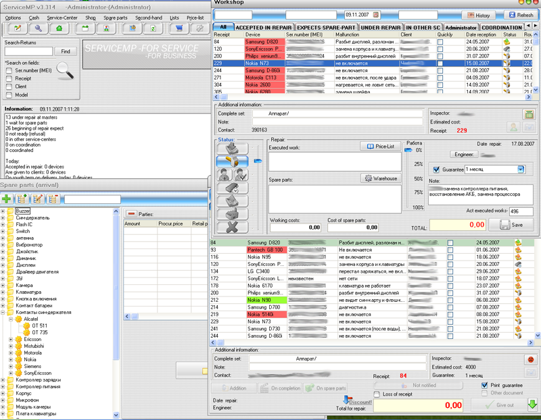The height and width of the screenshot is (420, 541).
Task: Click the Warehouse button
Action: tap(381, 178)
